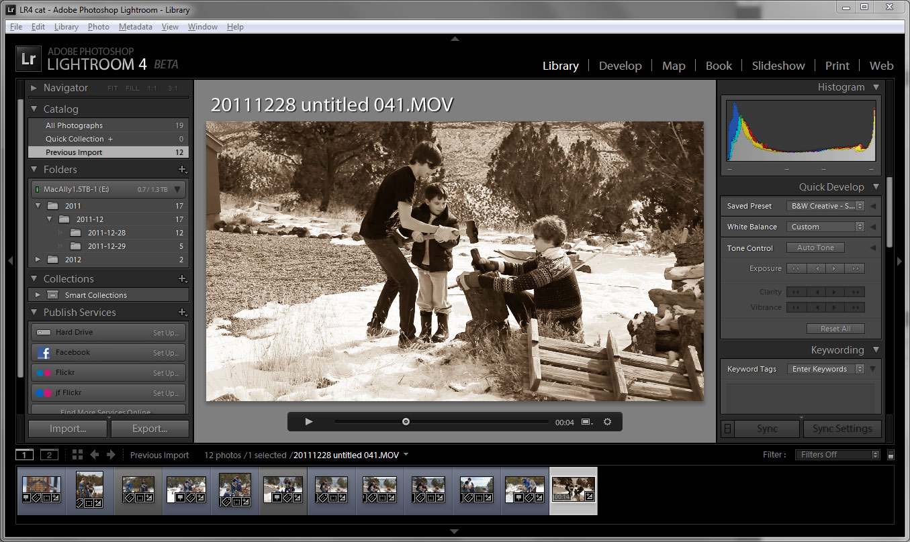Open the Photo menu
The width and height of the screenshot is (910, 542).
[x=98, y=27]
